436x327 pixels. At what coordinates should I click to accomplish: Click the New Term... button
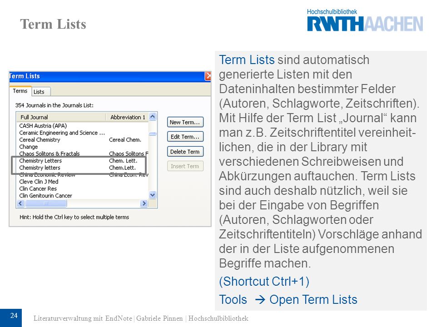pyautogui.click(x=185, y=122)
